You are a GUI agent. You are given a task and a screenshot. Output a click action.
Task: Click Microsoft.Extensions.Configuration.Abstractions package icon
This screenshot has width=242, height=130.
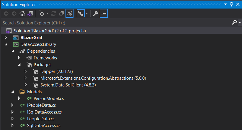(x=36, y=78)
